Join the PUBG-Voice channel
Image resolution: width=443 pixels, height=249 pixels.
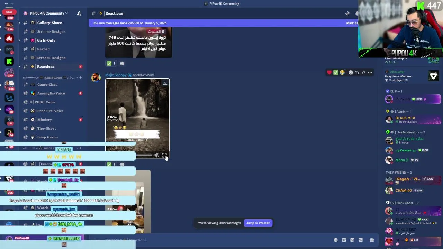click(45, 102)
